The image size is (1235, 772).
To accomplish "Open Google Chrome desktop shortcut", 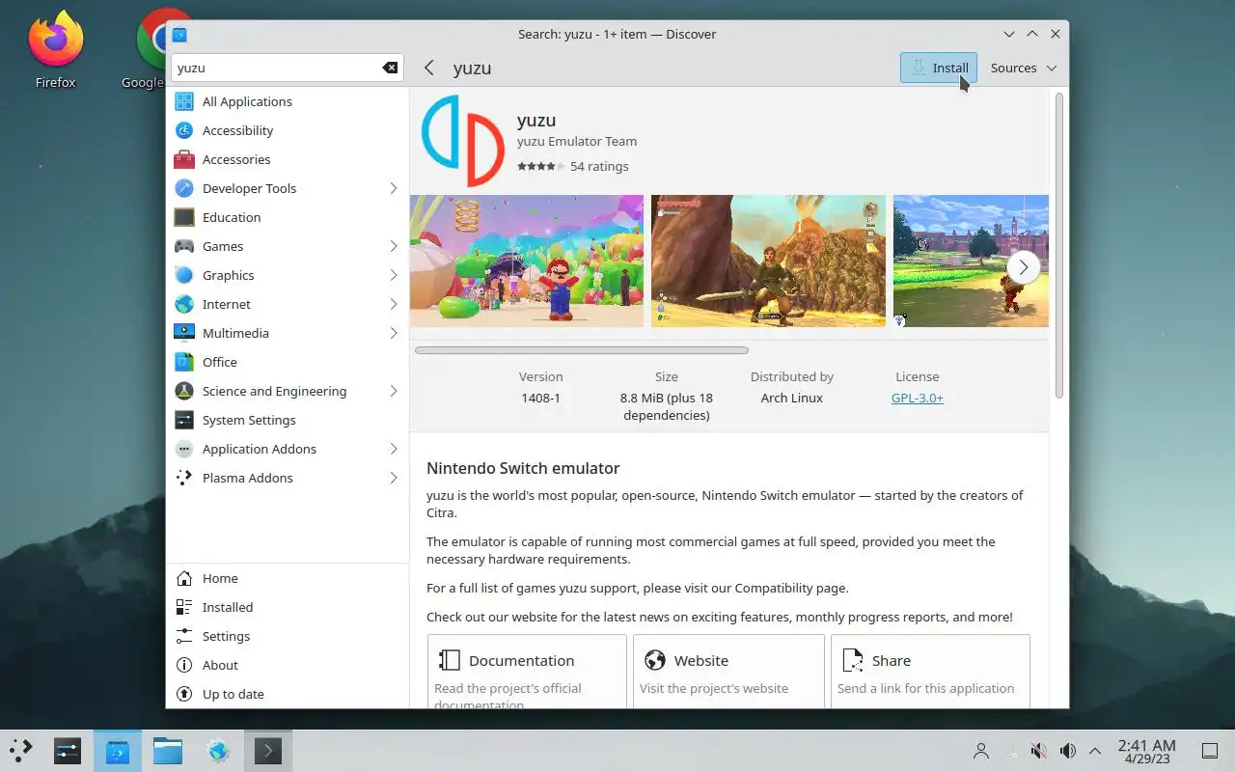I will pyautogui.click(x=151, y=48).
